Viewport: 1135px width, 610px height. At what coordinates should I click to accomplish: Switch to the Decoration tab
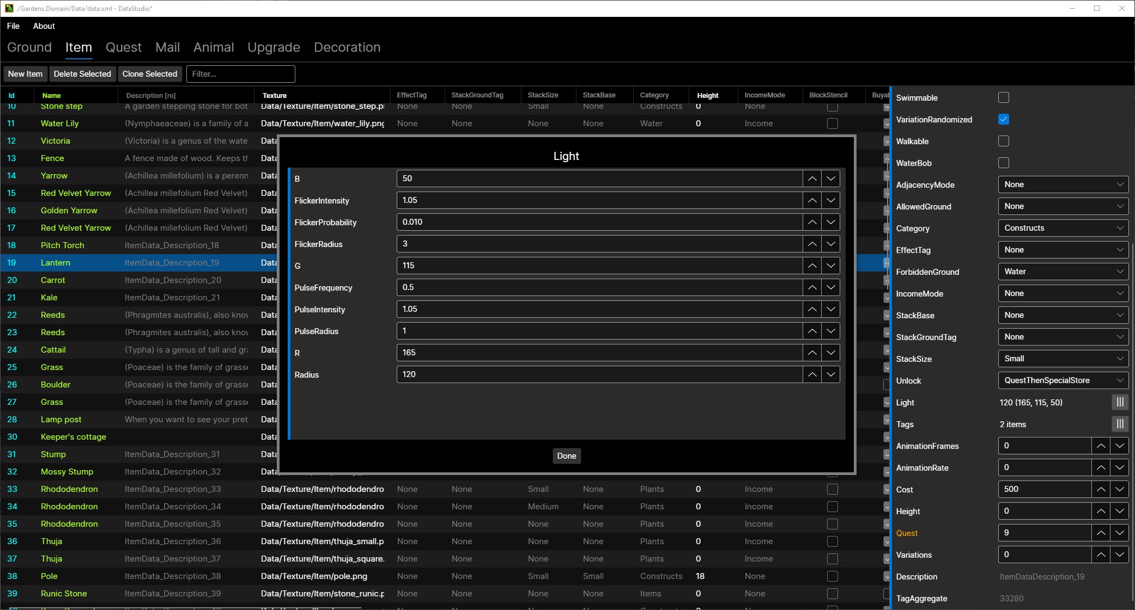[x=347, y=47]
